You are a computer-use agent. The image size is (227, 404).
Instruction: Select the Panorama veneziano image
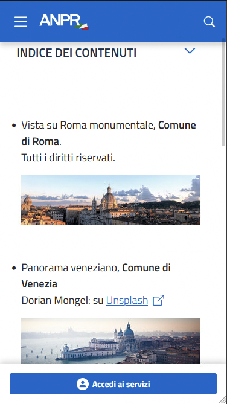pyautogui.click(x=111, y=340)
